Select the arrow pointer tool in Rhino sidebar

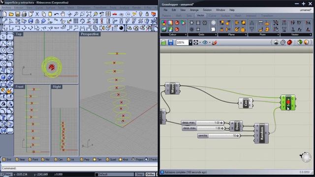(3, 37)
